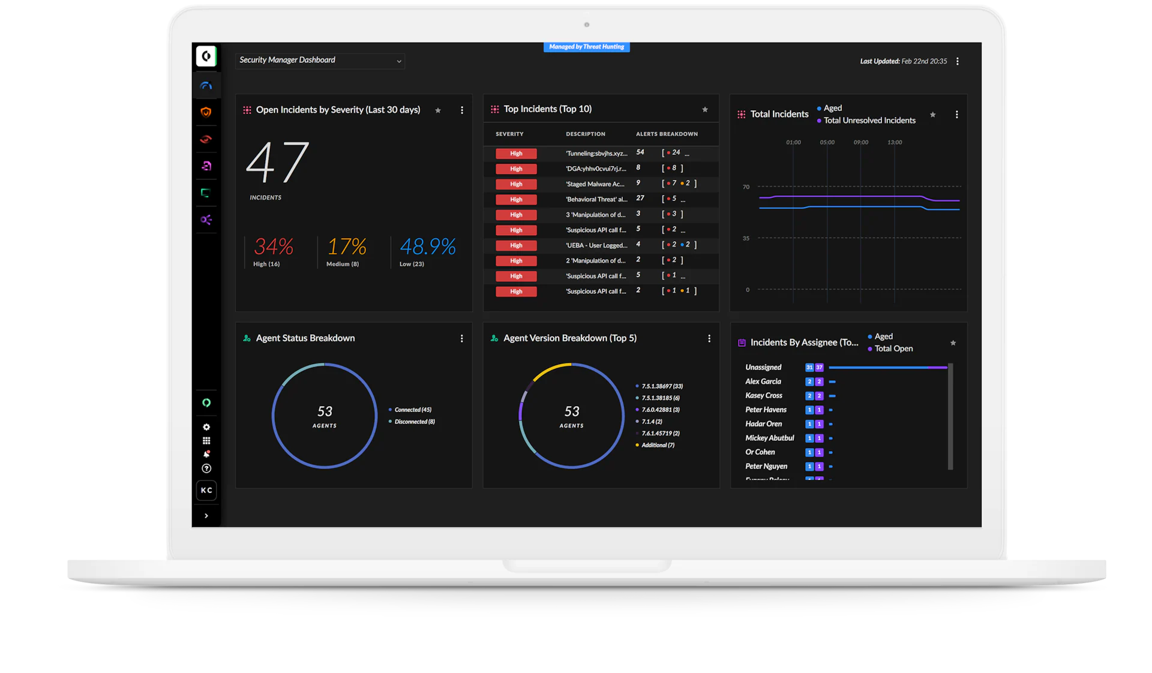
Task: Click the SentinelOne logo at sidebar top
Action: (206, 56)
